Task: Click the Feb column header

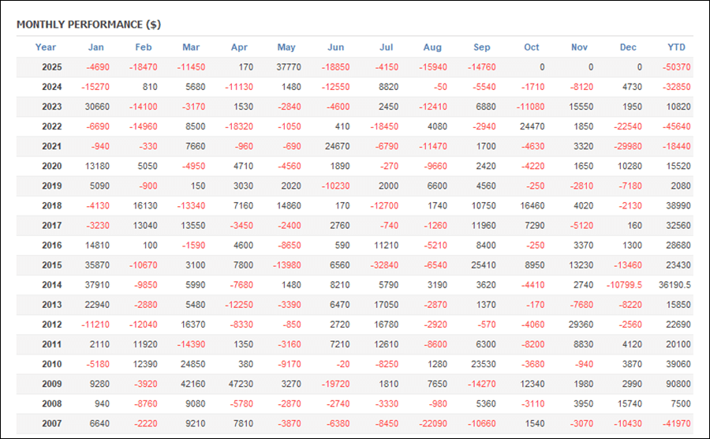Action: pos(144,47)
